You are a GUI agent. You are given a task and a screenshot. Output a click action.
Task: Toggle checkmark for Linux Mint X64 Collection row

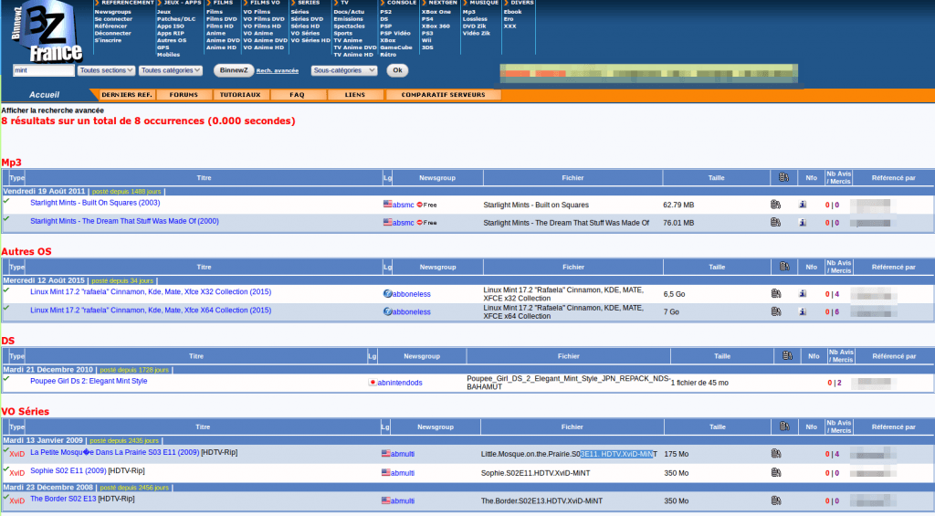6,309
